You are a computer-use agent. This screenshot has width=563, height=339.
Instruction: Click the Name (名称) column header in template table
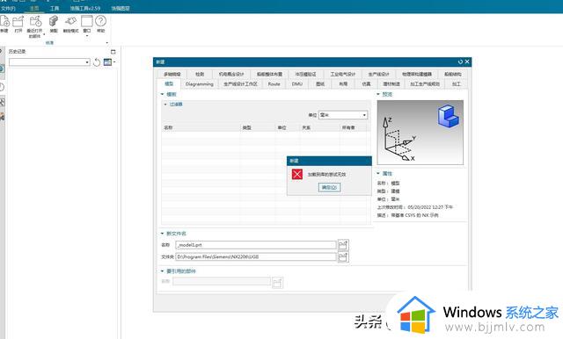coord(201,127)
